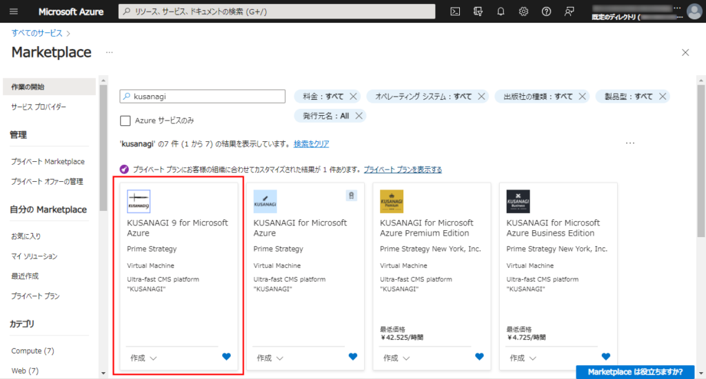
Task: Click the KUSANAGI 9 for Microsoft Azure logo
Action: (x=139, y=201)
